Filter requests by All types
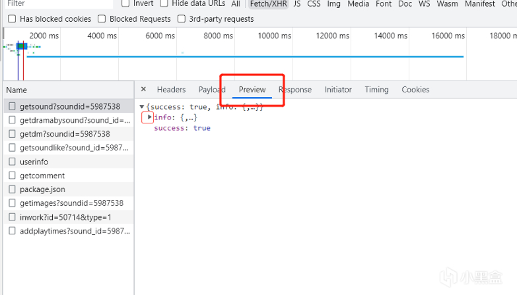This screenshot has height=295, width=517. click(x=236, y=3)
